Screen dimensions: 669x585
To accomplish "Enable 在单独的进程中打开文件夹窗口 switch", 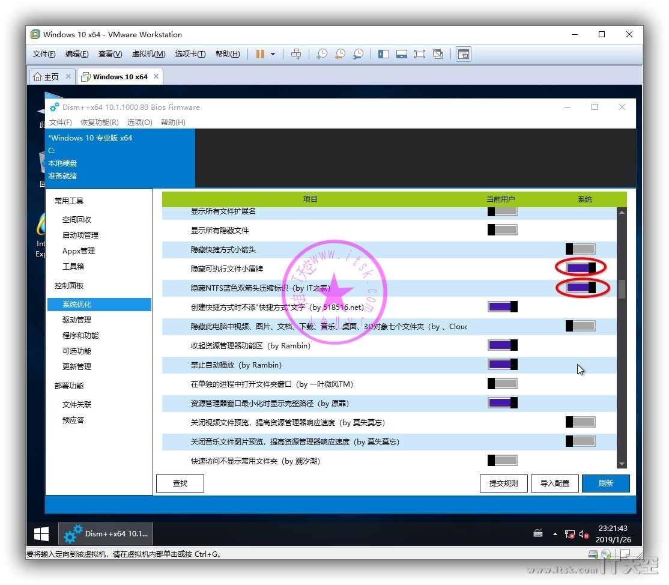I will click(x=502, y=384).
